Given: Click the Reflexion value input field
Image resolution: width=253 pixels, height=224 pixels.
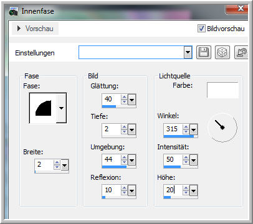Looking at the screenshot, I should pos(112,190).
